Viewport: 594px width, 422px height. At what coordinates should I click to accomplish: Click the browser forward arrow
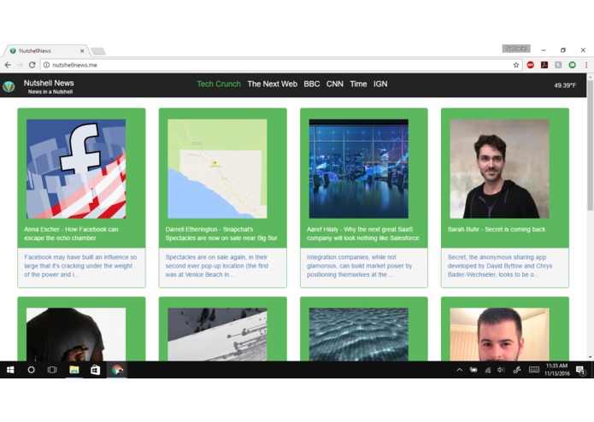(20, 65)
